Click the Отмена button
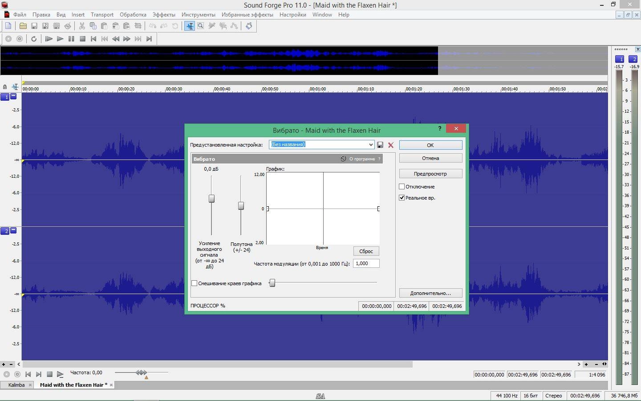The image size is (641, 401). 430,158
